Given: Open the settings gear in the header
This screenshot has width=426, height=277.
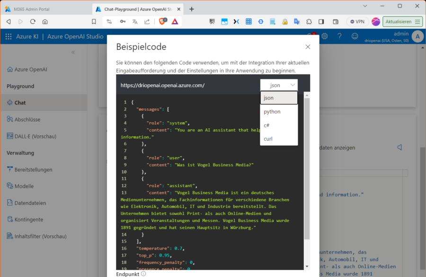Looking at the screenshot, I should [x=325, y=36].
